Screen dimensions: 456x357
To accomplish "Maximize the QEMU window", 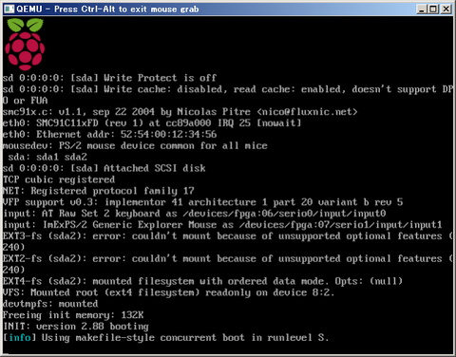I will click(x=433, y=9).
